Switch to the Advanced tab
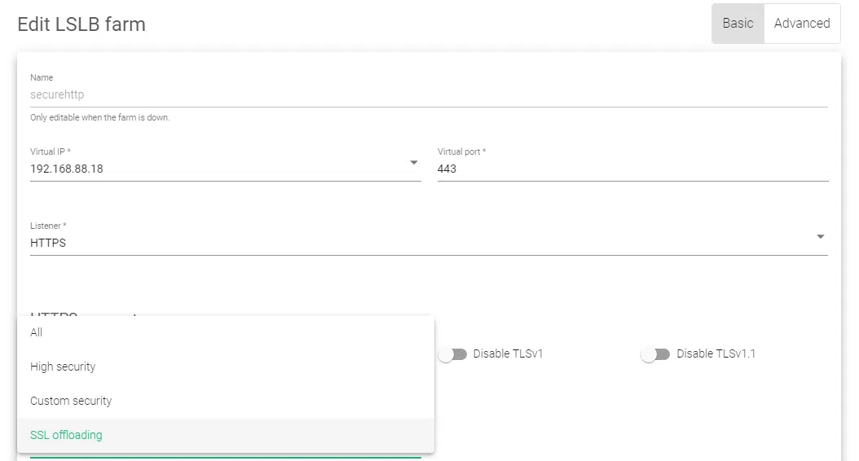859x461 pixels. tap(801, 24)
